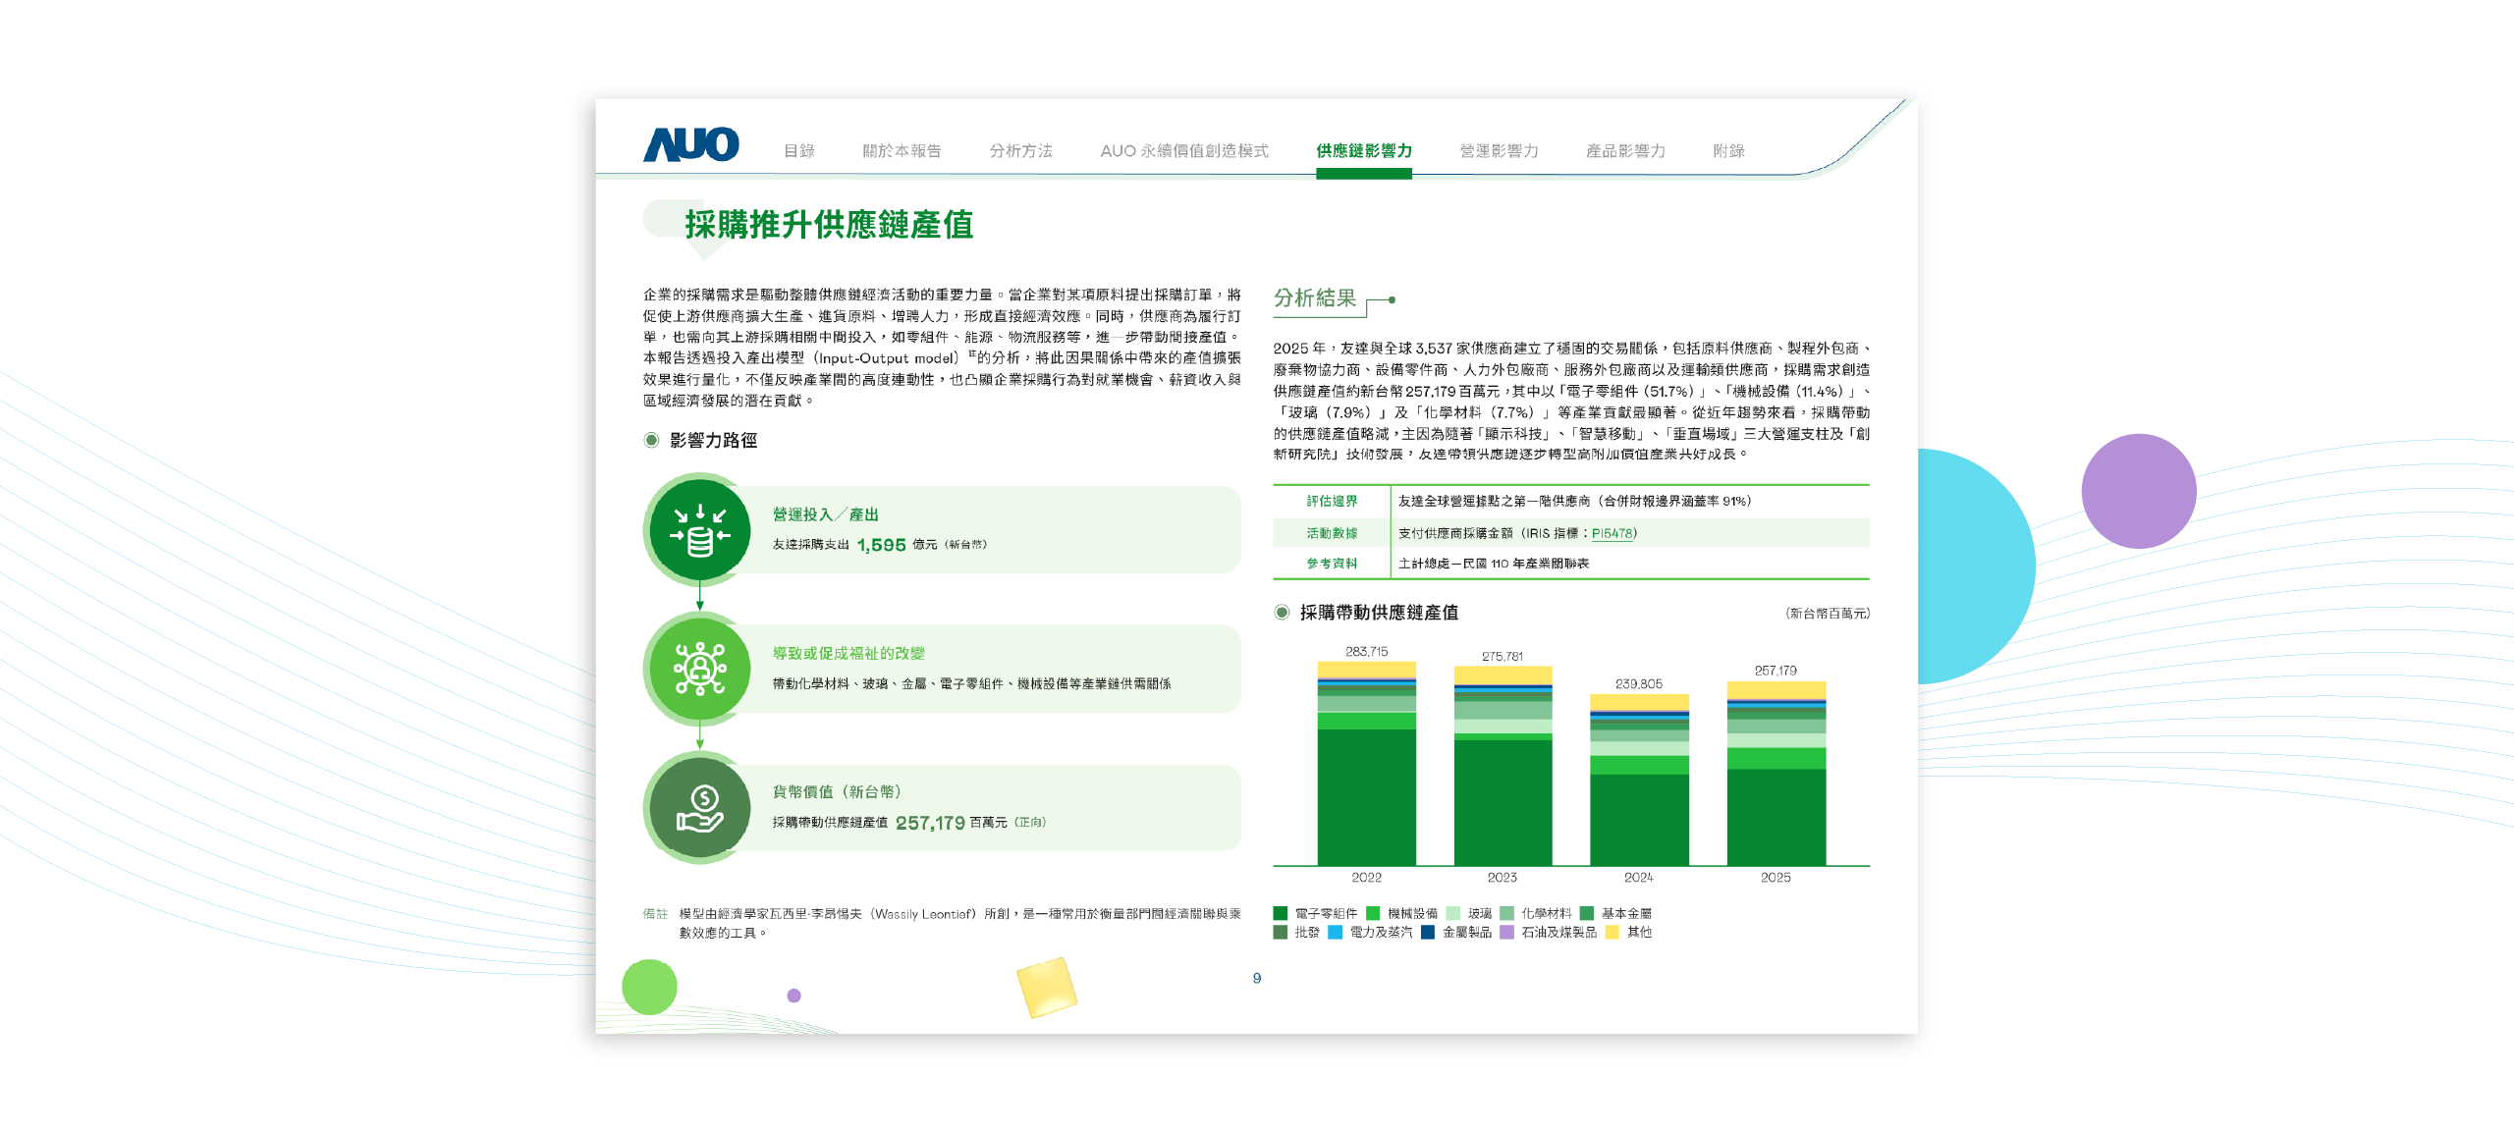Screen dimensions: 2514x1133
Task: Click the 主計總處－民國 110 年產業關聯表 cell
Action: pyautogui.click(x=1494, y=564)
